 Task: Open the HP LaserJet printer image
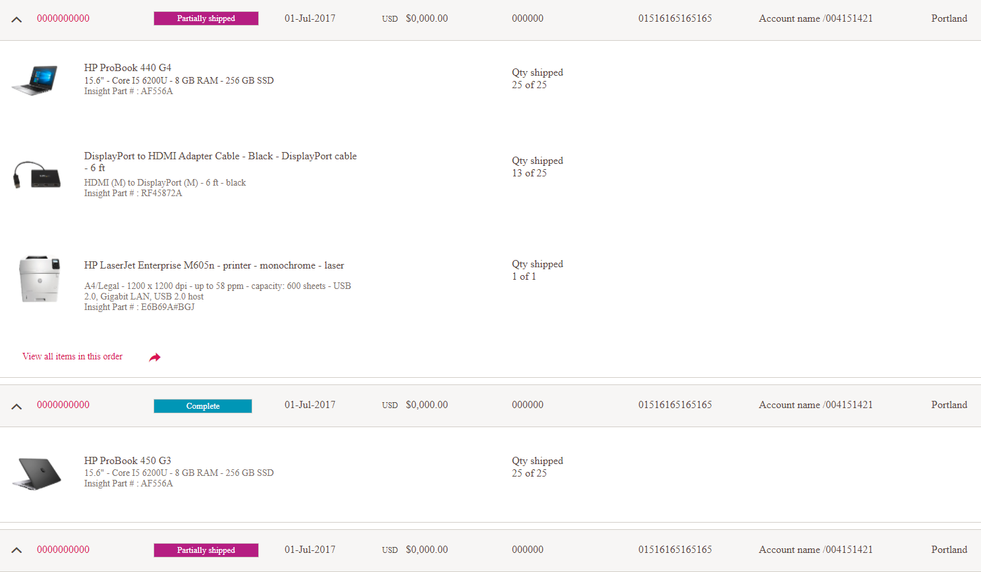click(39, 279)
